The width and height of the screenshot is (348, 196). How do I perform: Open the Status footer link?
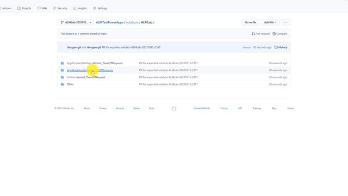tap(136, 108)
